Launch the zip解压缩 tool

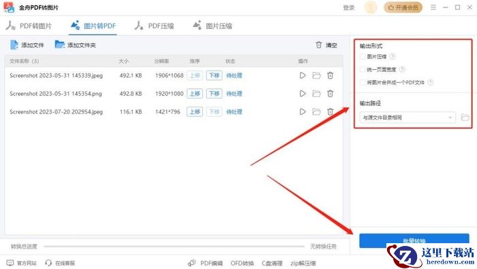point(303,263)
